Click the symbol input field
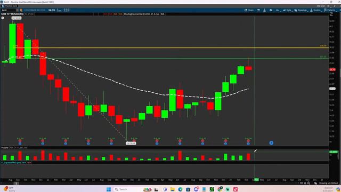 [9, 10]
